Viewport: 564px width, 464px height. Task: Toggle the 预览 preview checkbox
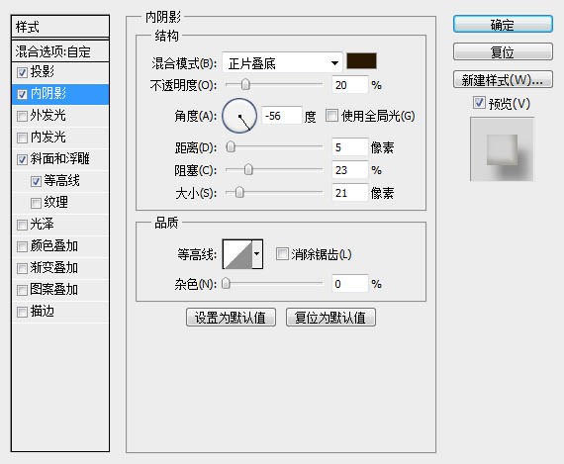[479, 103]
